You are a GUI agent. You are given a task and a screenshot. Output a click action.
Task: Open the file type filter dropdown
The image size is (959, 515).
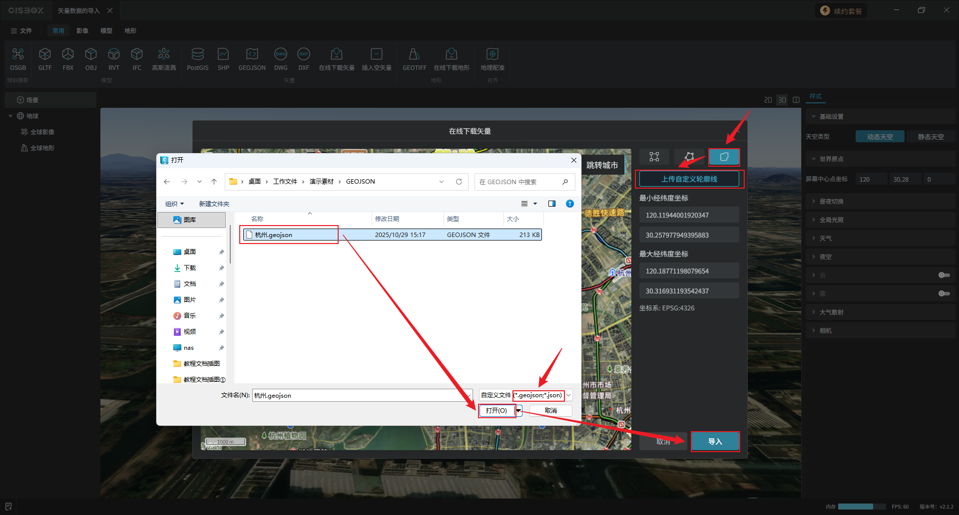pyautogui.click(x=568, y=395)
